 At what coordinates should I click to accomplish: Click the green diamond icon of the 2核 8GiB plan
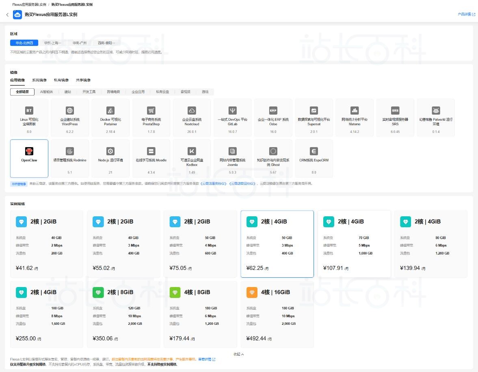pos(98,292)
